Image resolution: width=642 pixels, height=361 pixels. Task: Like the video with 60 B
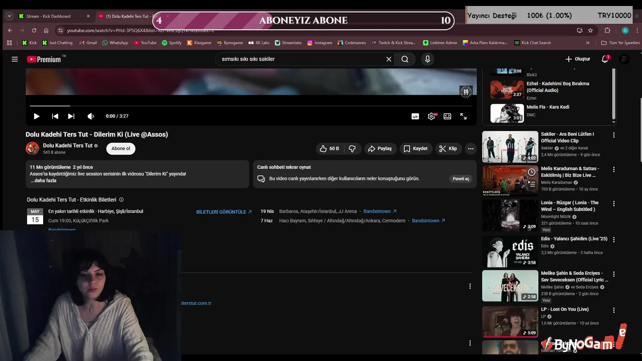coord(330,148)
